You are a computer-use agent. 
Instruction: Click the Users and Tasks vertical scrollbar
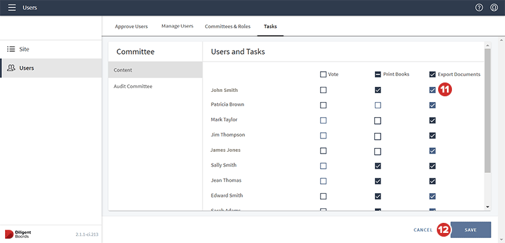(487, 111)
